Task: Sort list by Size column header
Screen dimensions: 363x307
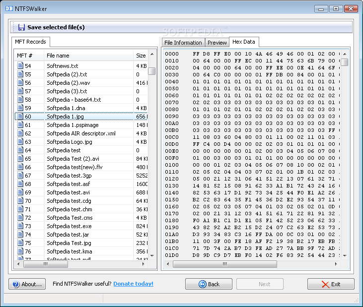Action: 141,56
